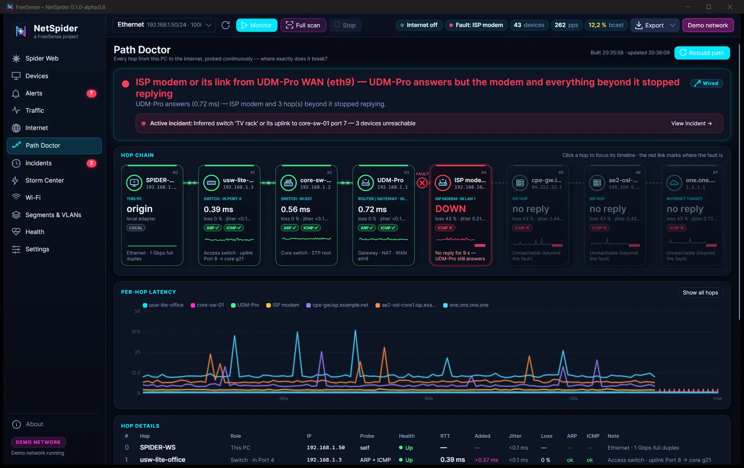Click the NetSpider logo icon

click(20, 31)
